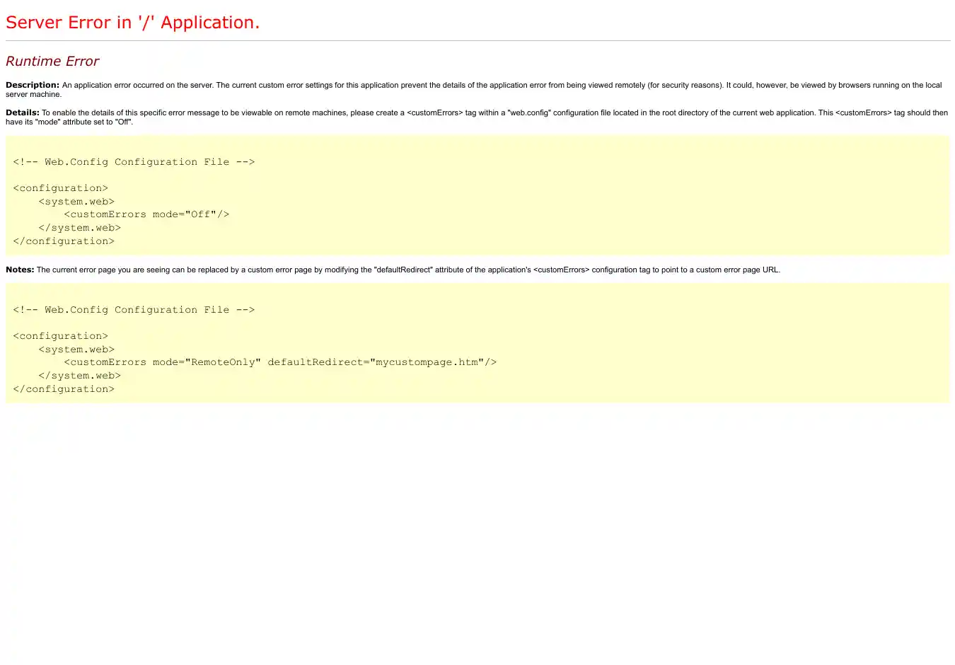The image size is (955, 665).
Task: Click the closing </system.web> tag in the first code block
Action: 79,228
